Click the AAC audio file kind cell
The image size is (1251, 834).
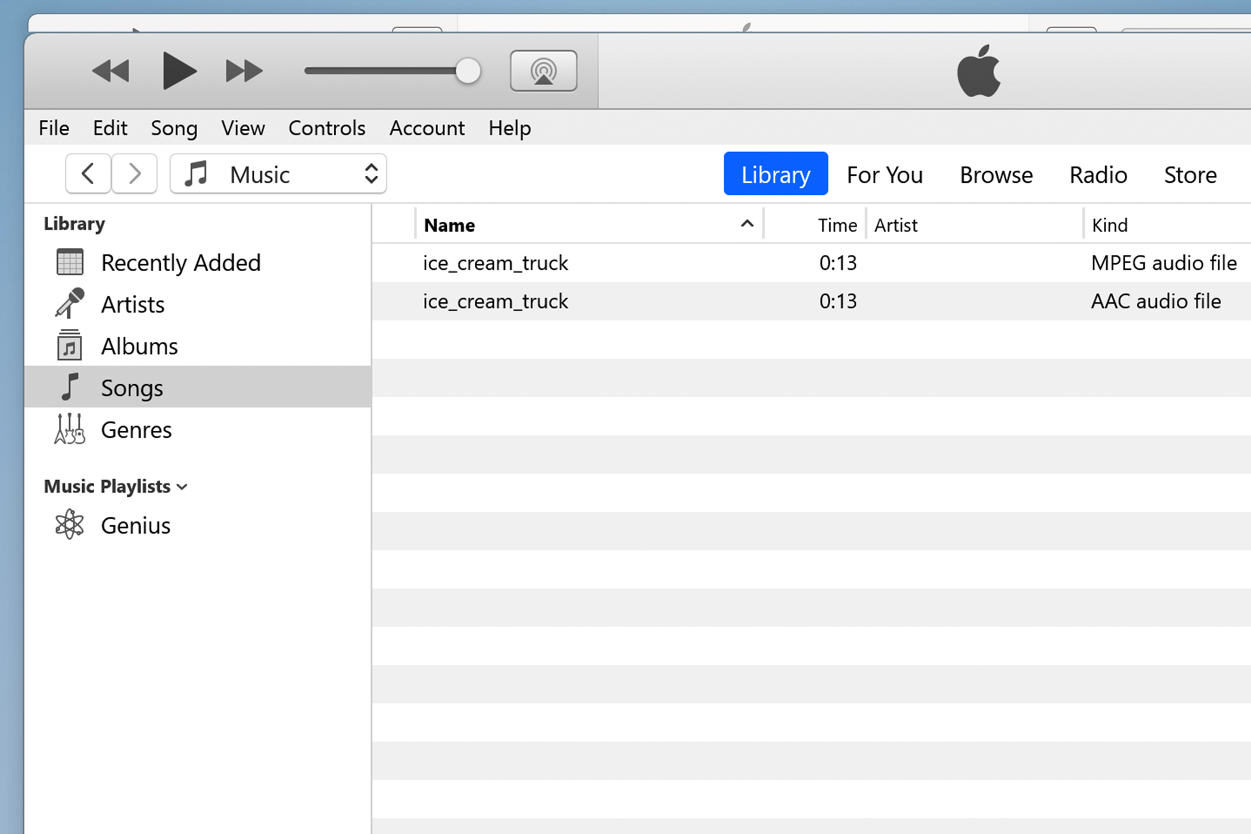pyautogui.click(x=1156, y=301)
